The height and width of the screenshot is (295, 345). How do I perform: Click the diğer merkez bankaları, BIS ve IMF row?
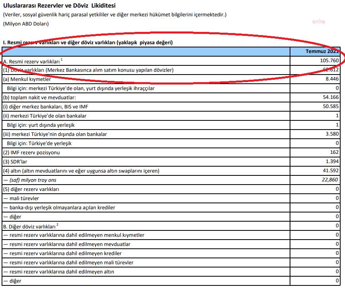point(46,106)
